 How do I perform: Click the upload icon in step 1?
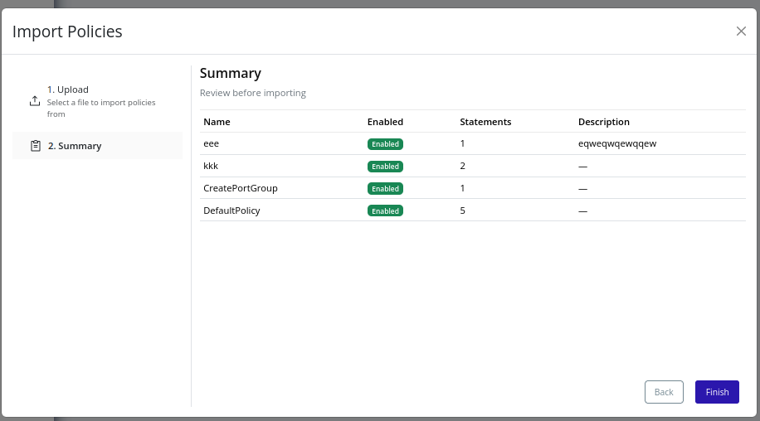35,101
